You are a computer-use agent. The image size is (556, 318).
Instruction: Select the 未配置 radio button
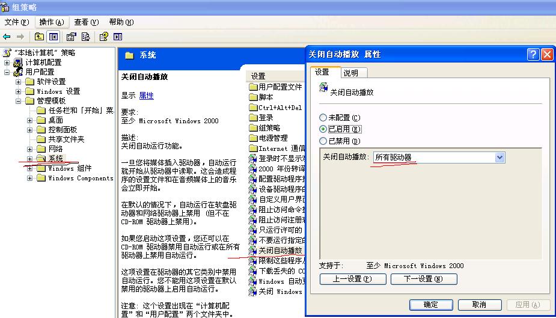(323, 118)
